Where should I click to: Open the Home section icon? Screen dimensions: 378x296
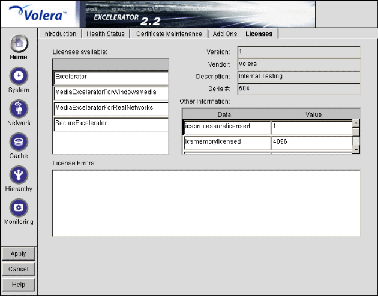pos(19,44)
